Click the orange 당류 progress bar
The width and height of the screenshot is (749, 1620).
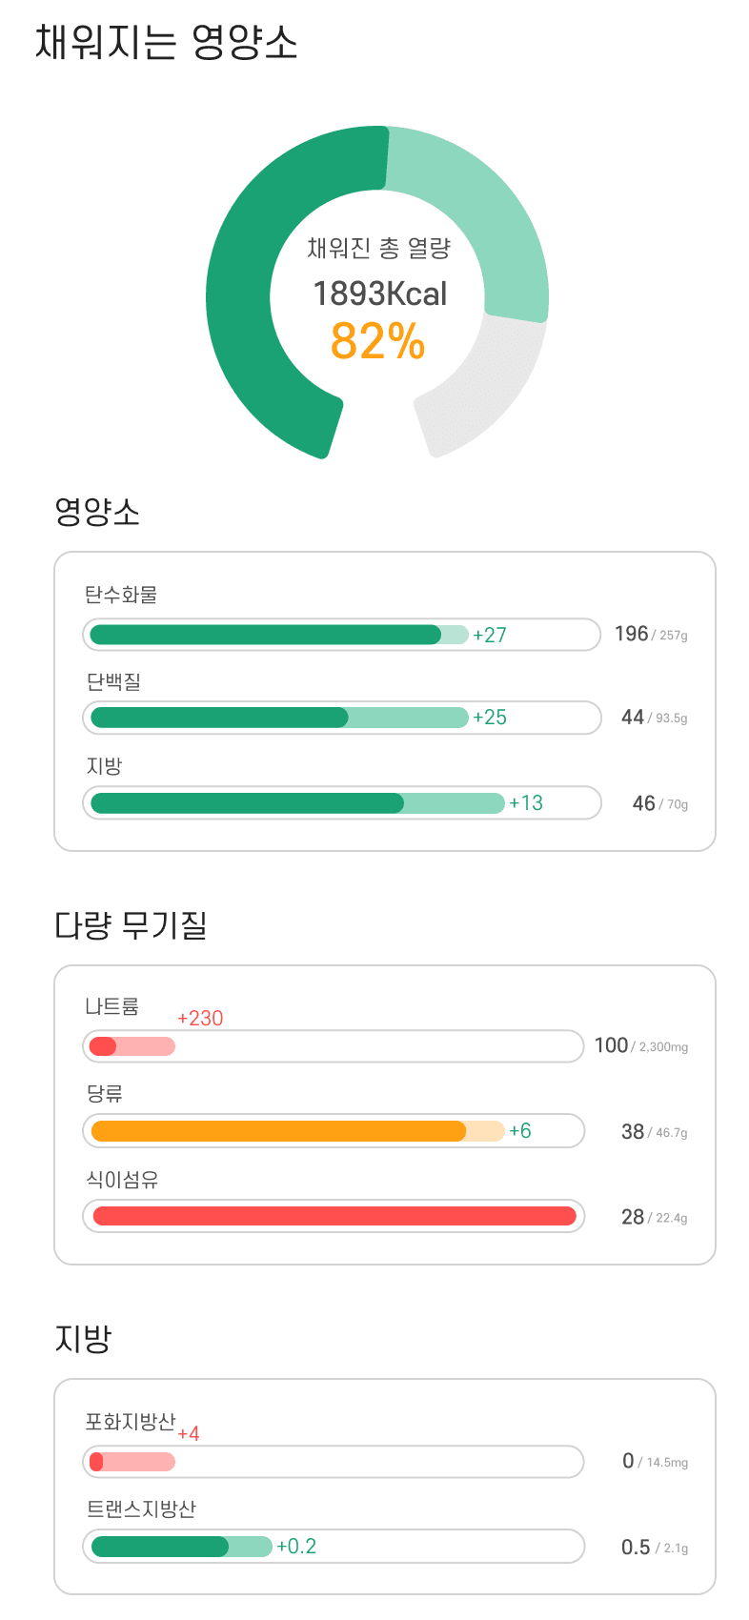tap(334, 1131)
